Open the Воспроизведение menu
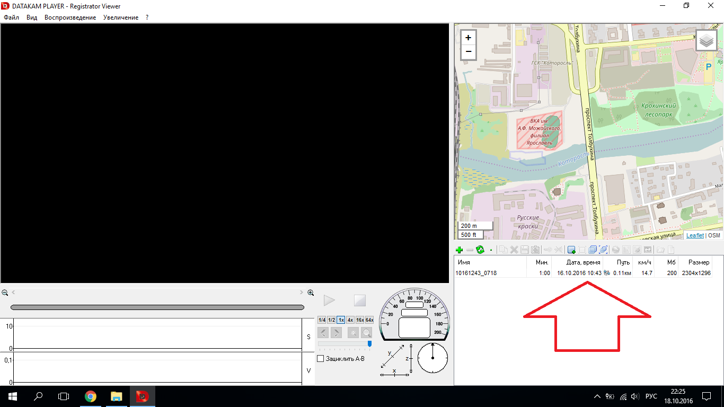The height and width of the screenshot is (407, 724). (x=70, y=17)
